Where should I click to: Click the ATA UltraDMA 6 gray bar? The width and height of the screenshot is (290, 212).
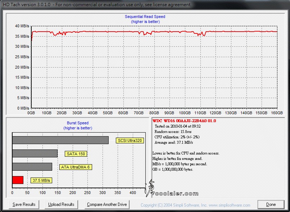(32, 167)
